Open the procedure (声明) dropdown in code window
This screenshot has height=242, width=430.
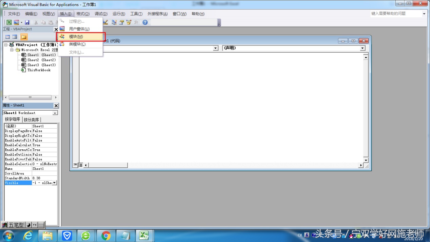click(x=363, y=48)
